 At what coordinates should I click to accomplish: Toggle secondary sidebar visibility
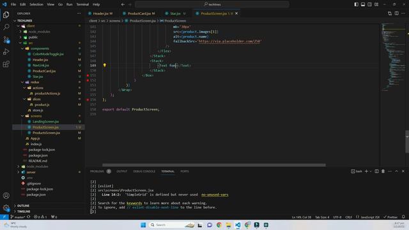coord(369,4)
